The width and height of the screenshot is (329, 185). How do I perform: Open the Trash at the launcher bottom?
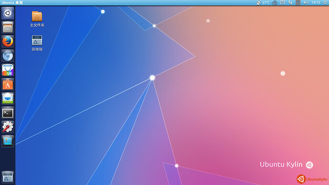click(x=8, y=177)
